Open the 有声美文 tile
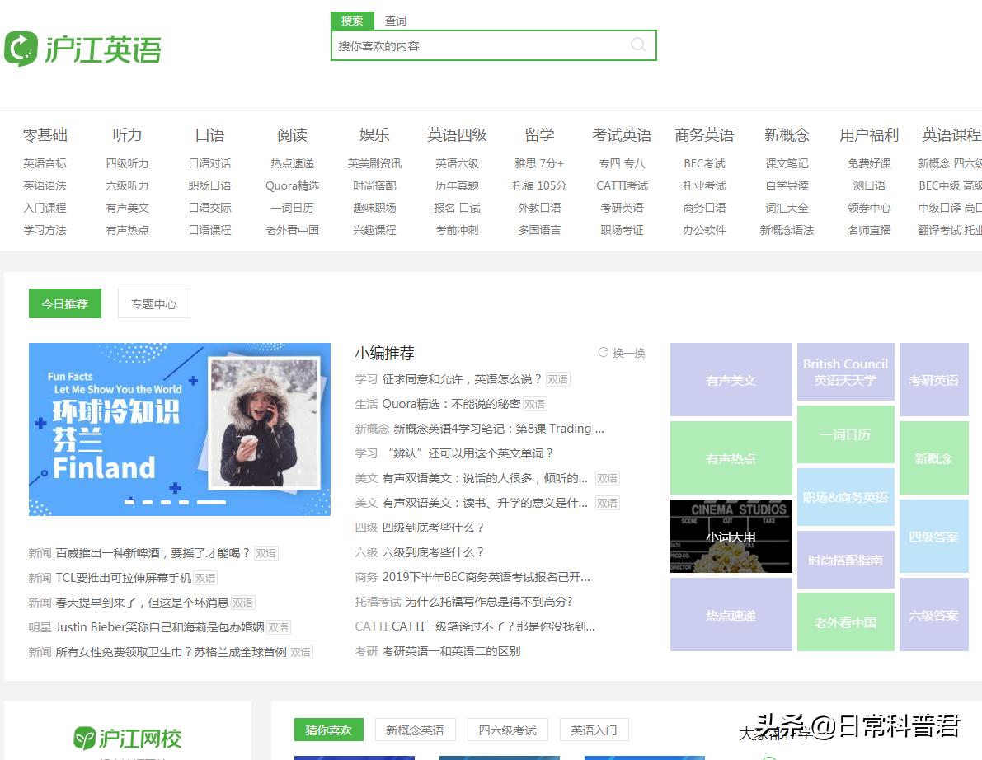982x760 pixels. 731,380
